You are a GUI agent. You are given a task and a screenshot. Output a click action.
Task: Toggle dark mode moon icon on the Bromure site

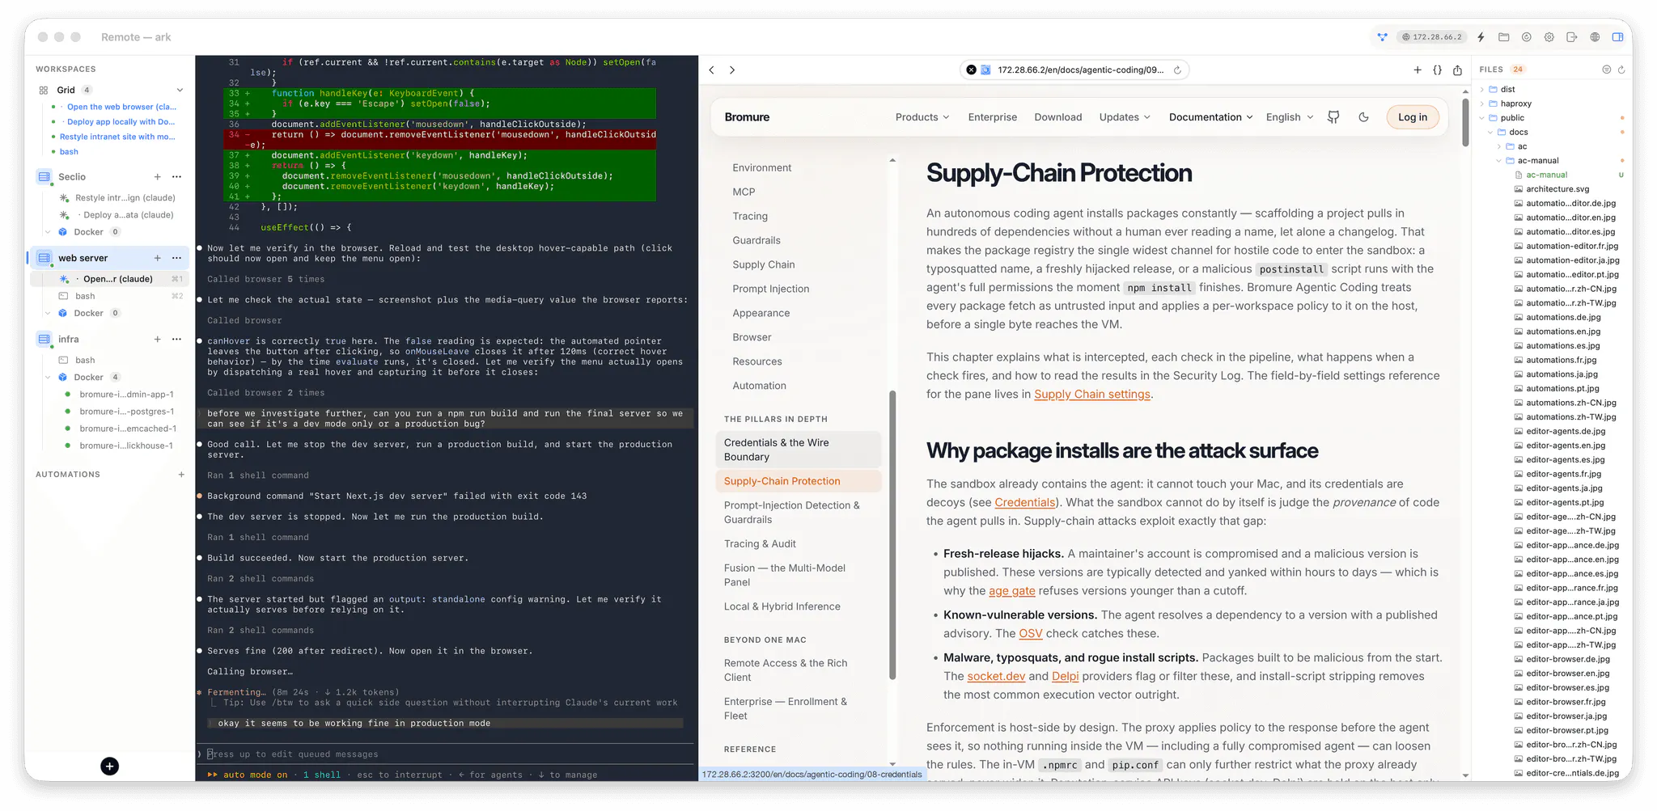pos(1363,117)
